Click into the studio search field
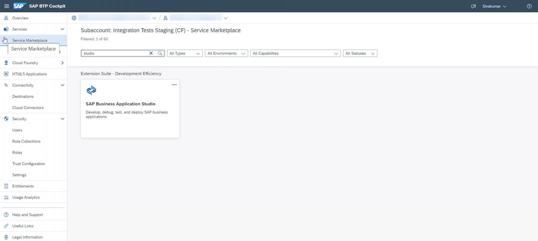This screenshot has height=241, width=538. (x=114, y=53)
